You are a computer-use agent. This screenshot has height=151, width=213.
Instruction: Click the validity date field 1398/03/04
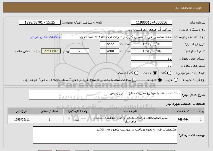coord(152,51)
